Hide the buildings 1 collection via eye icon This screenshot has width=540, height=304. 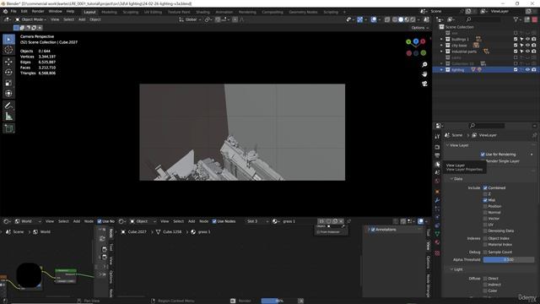tap(527, 40)
